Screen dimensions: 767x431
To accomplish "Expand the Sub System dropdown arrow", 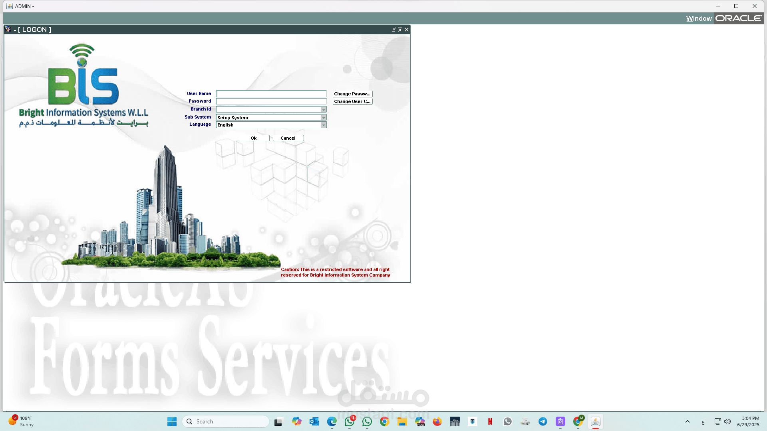I will pos(324,118).
